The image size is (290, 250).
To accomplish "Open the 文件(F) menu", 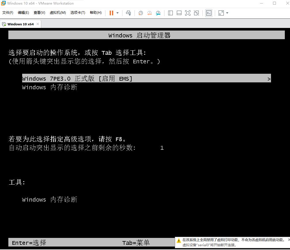I will coord(7,13).
